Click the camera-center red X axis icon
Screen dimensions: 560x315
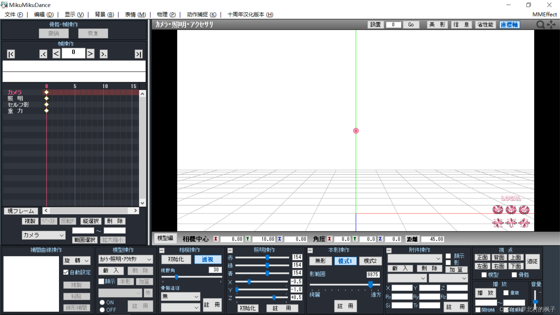pos(216,239)
